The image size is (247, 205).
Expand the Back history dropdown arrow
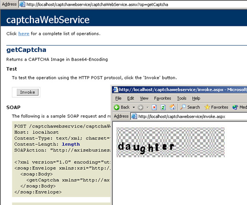click(134, 107)
